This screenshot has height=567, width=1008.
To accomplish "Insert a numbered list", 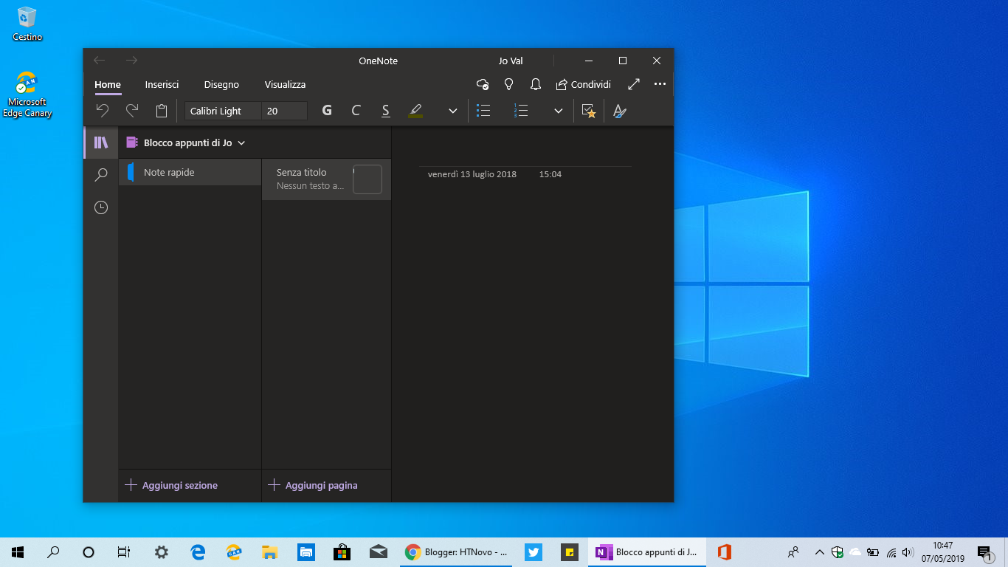I will click(521, 111).
